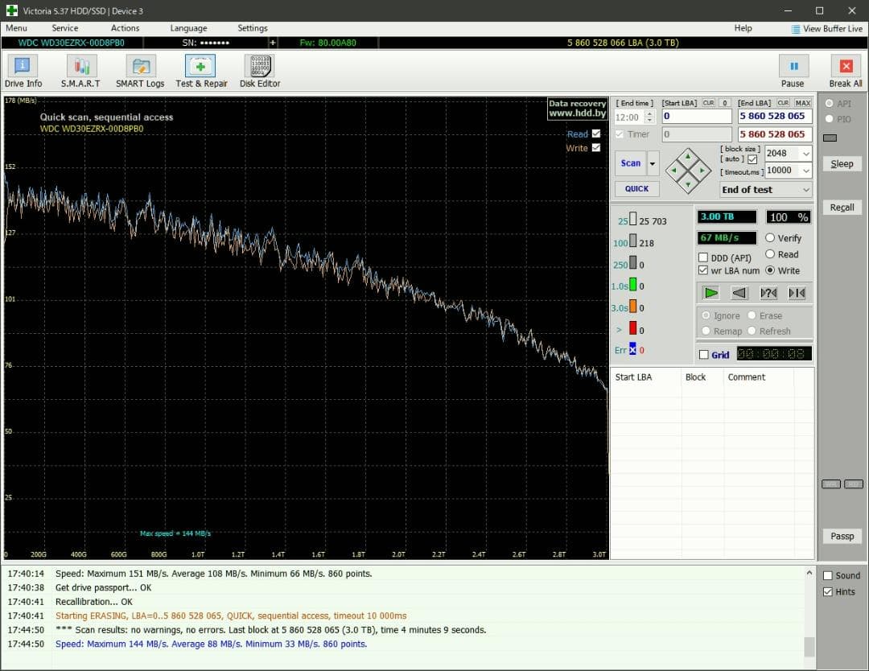The width and height of the screenshot is (869, 671).
Task: Enable the Grid checkbox
Action: 704,355
